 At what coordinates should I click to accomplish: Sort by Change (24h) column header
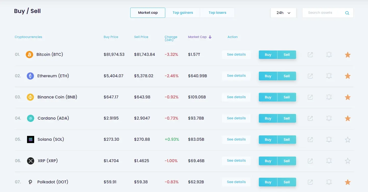tap(171, 38)
